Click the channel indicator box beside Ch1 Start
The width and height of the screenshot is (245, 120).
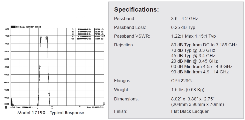(6, 107)
